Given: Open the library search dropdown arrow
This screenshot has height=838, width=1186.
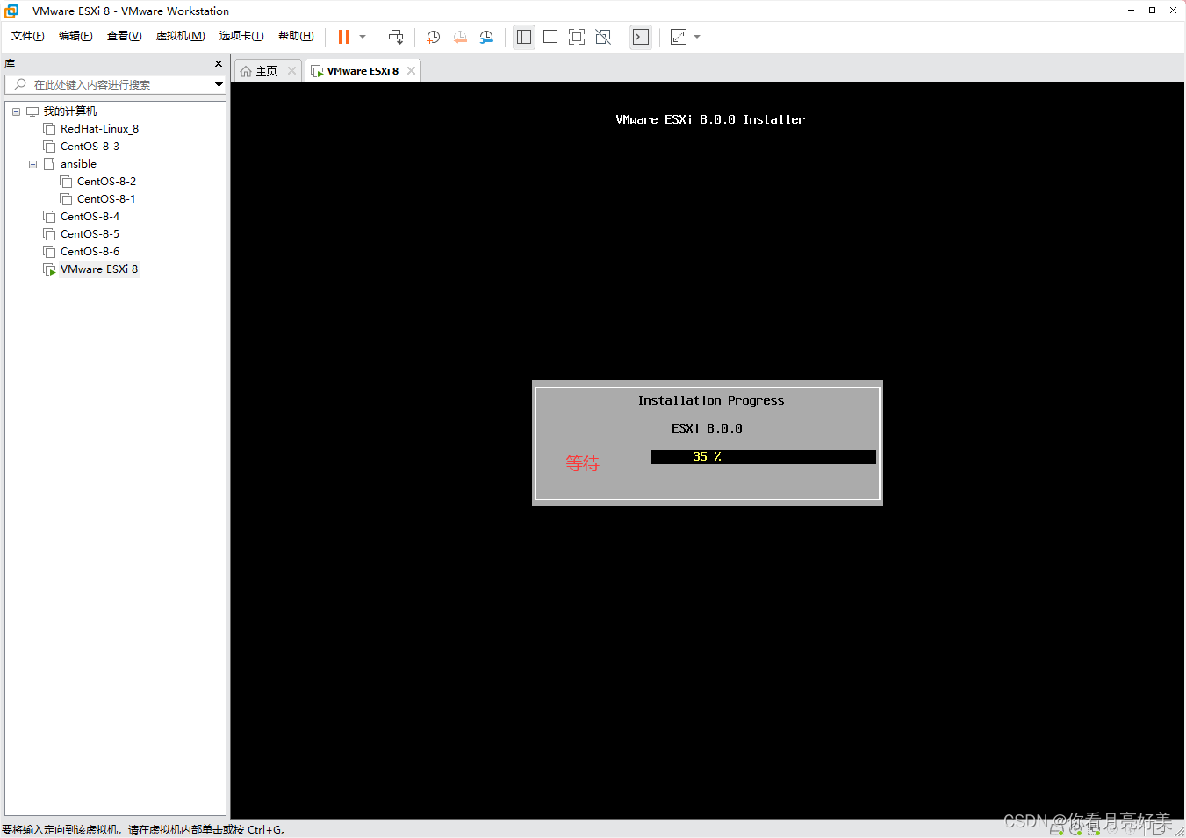Looking at the screenshot, I should (x=219, y=84).
